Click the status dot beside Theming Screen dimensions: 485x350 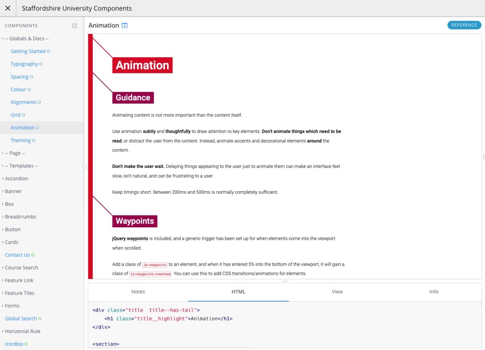tap(34, 140)
